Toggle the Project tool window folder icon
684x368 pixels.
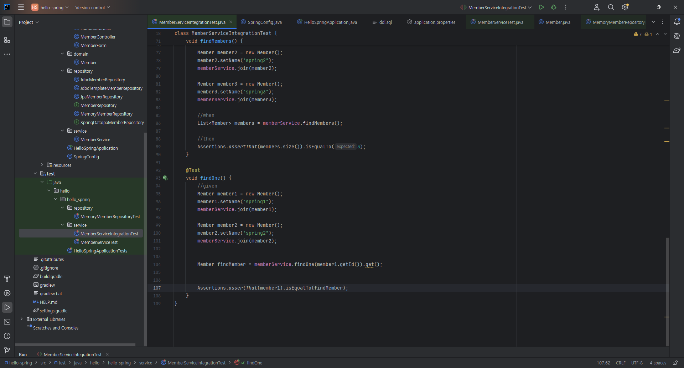pyautogui.click(x=7, y=22)
